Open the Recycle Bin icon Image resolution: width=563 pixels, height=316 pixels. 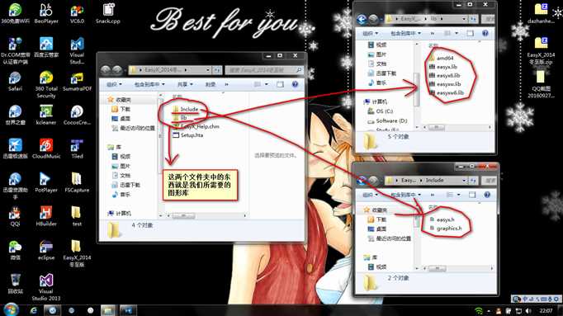(x=15, y=284)
